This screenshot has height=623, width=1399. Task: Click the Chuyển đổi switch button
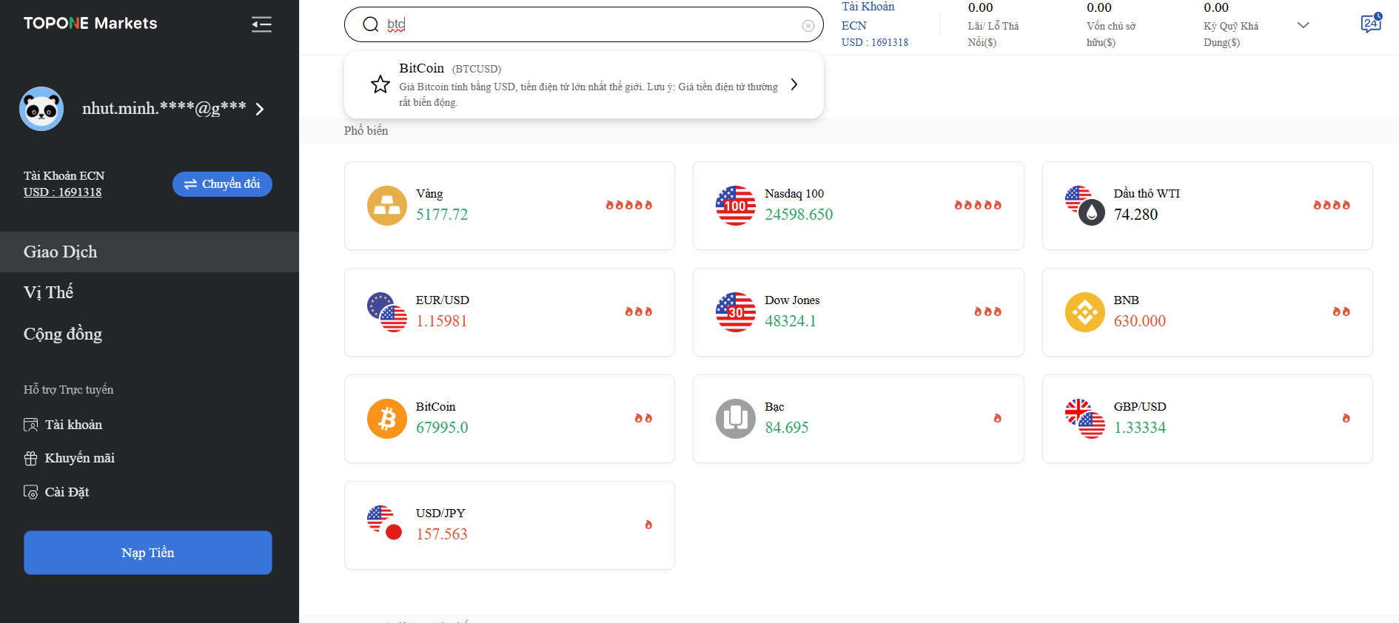coord(222,184)
